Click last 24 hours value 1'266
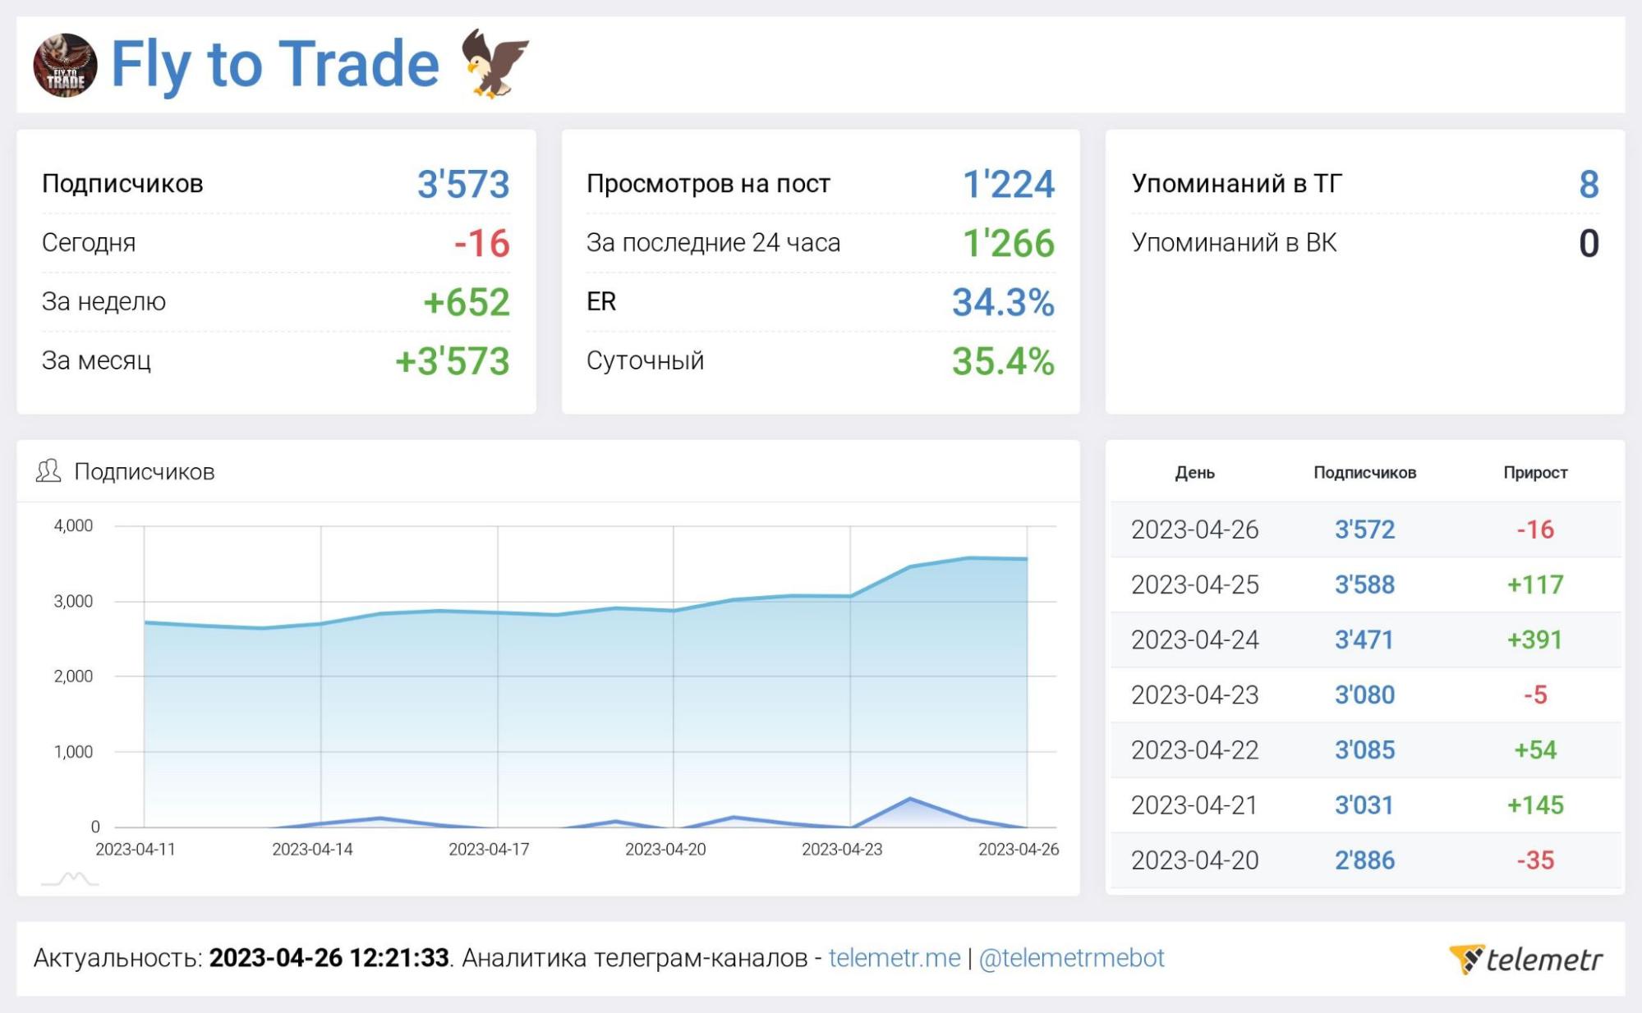1642x1013 pixels. [x=1009, y=243]
